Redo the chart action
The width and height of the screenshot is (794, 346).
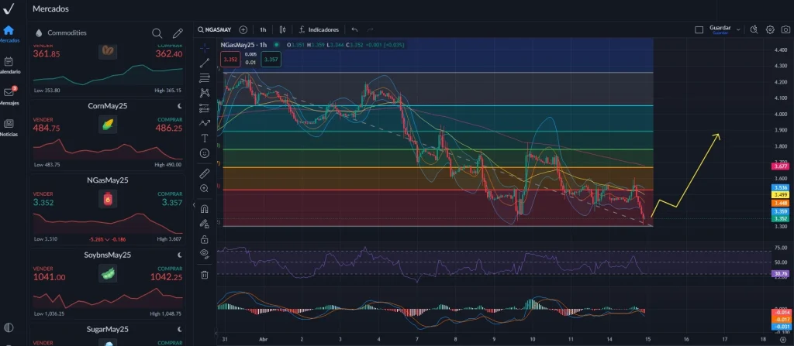(x=370, y=30)
